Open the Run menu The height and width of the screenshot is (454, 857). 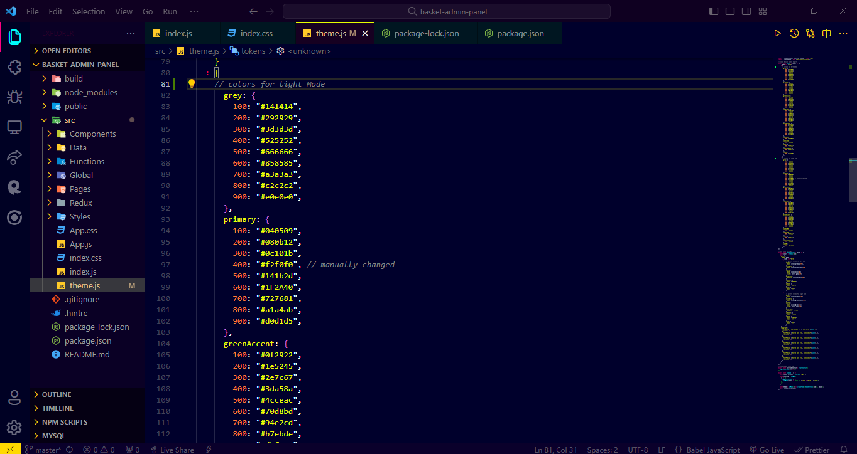(x=170, y=11)
